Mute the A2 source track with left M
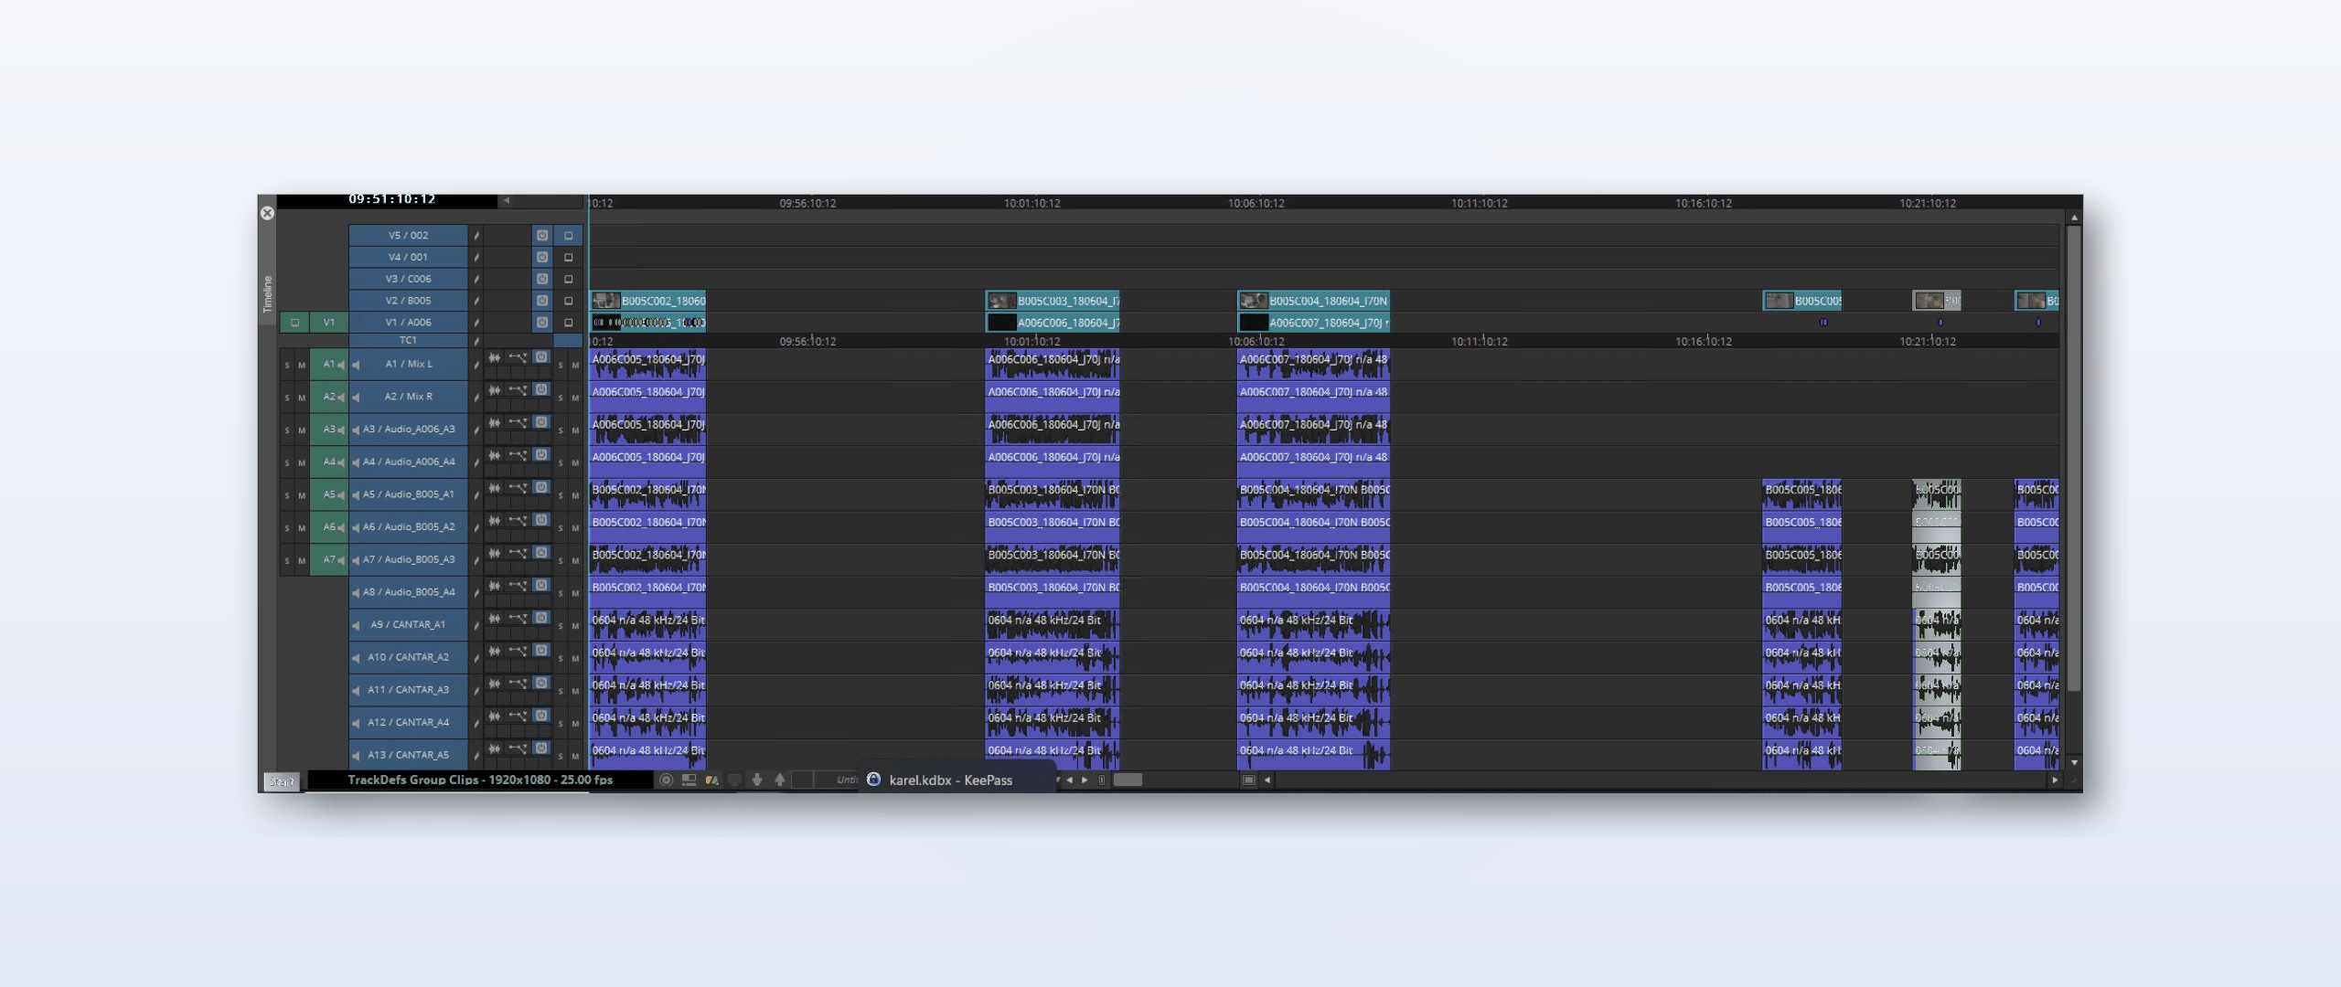The image size is (2341, 987). point(302,398)
